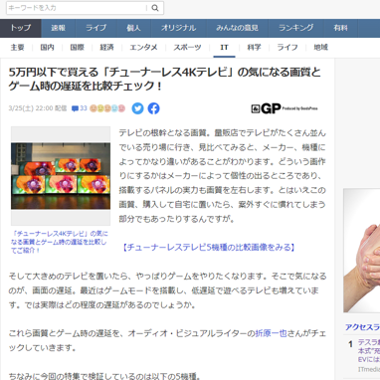Viewport: 380px width, 380px height.
Task: Open the GP GoodsPress publisher logo
Action: (x=285, y=108)
